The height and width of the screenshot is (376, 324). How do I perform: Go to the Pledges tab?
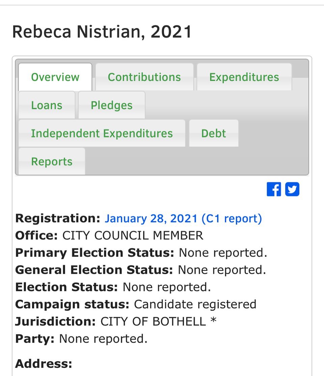coord(111,105)
